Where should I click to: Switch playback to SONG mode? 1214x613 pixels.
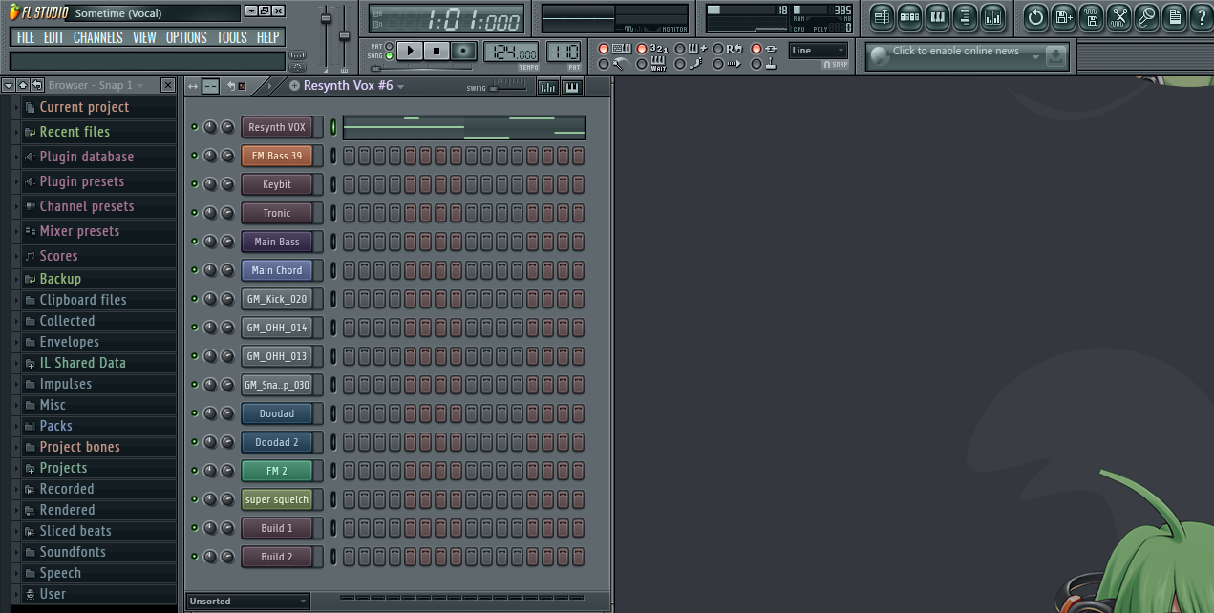pos(389,56)
